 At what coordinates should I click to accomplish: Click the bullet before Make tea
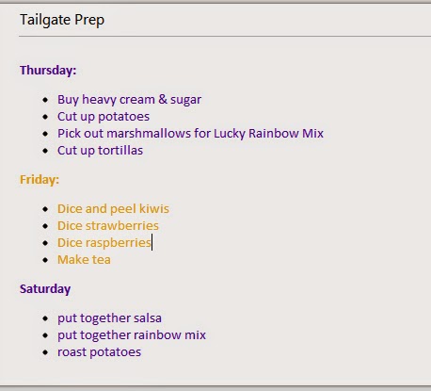(x=45, y=260)
